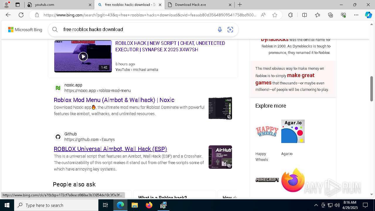Open the Copilot sidebar icon
Viewport: 375px width, 211px height.
pyautogui.click(x=368, y=15)
